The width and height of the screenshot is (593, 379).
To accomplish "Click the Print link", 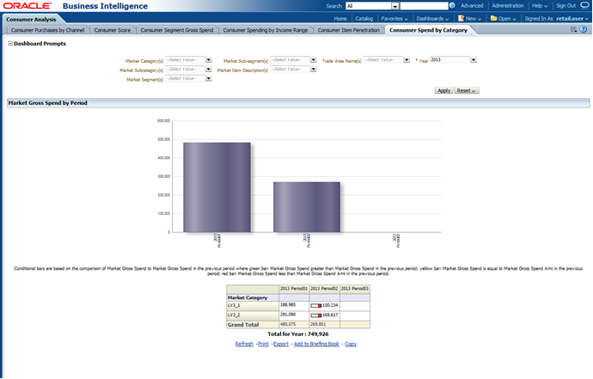I will pos(263,344).
